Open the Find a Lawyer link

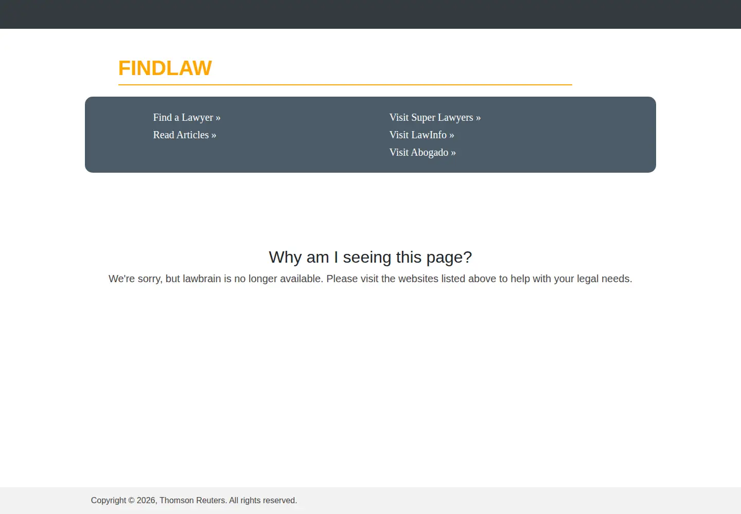(187, 118)
